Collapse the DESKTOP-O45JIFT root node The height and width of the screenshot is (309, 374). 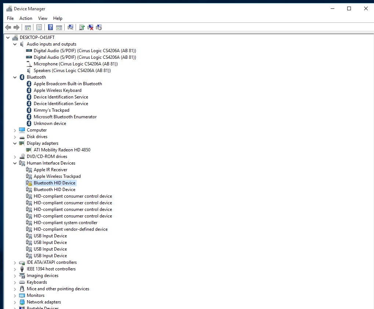[x=8, y=37]
